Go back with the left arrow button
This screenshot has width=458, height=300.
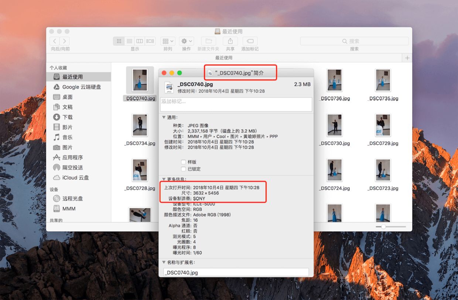(55, 41)
